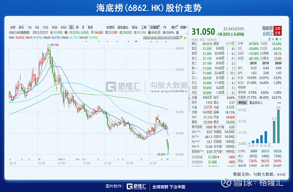The image size is (293, 192).
Task: Select the 周 weekly period
Action: pyautogui.click(x=77, y=27)
